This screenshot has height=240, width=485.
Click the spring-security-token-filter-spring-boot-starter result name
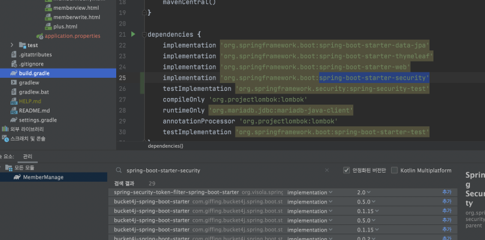pos(176,192)
